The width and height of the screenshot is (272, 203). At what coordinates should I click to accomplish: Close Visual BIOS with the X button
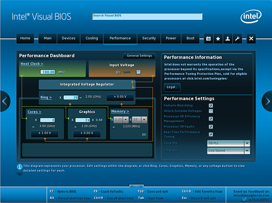click(251, 39)
